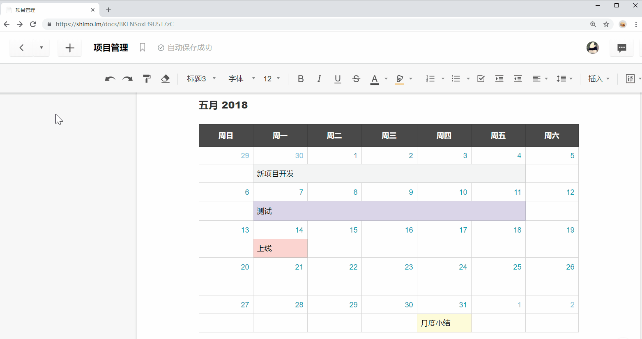
Task: Open the browser zoom indicator
Action: click(x=593, y=24)
